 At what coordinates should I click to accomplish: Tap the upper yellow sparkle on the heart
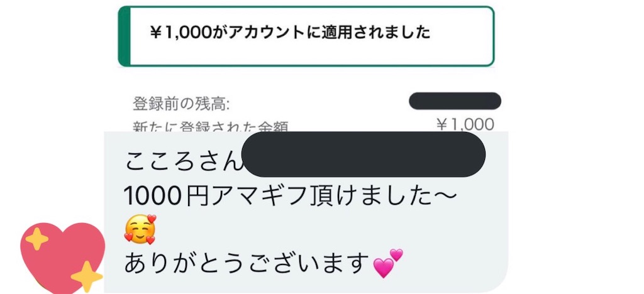(x=37, y=239)
